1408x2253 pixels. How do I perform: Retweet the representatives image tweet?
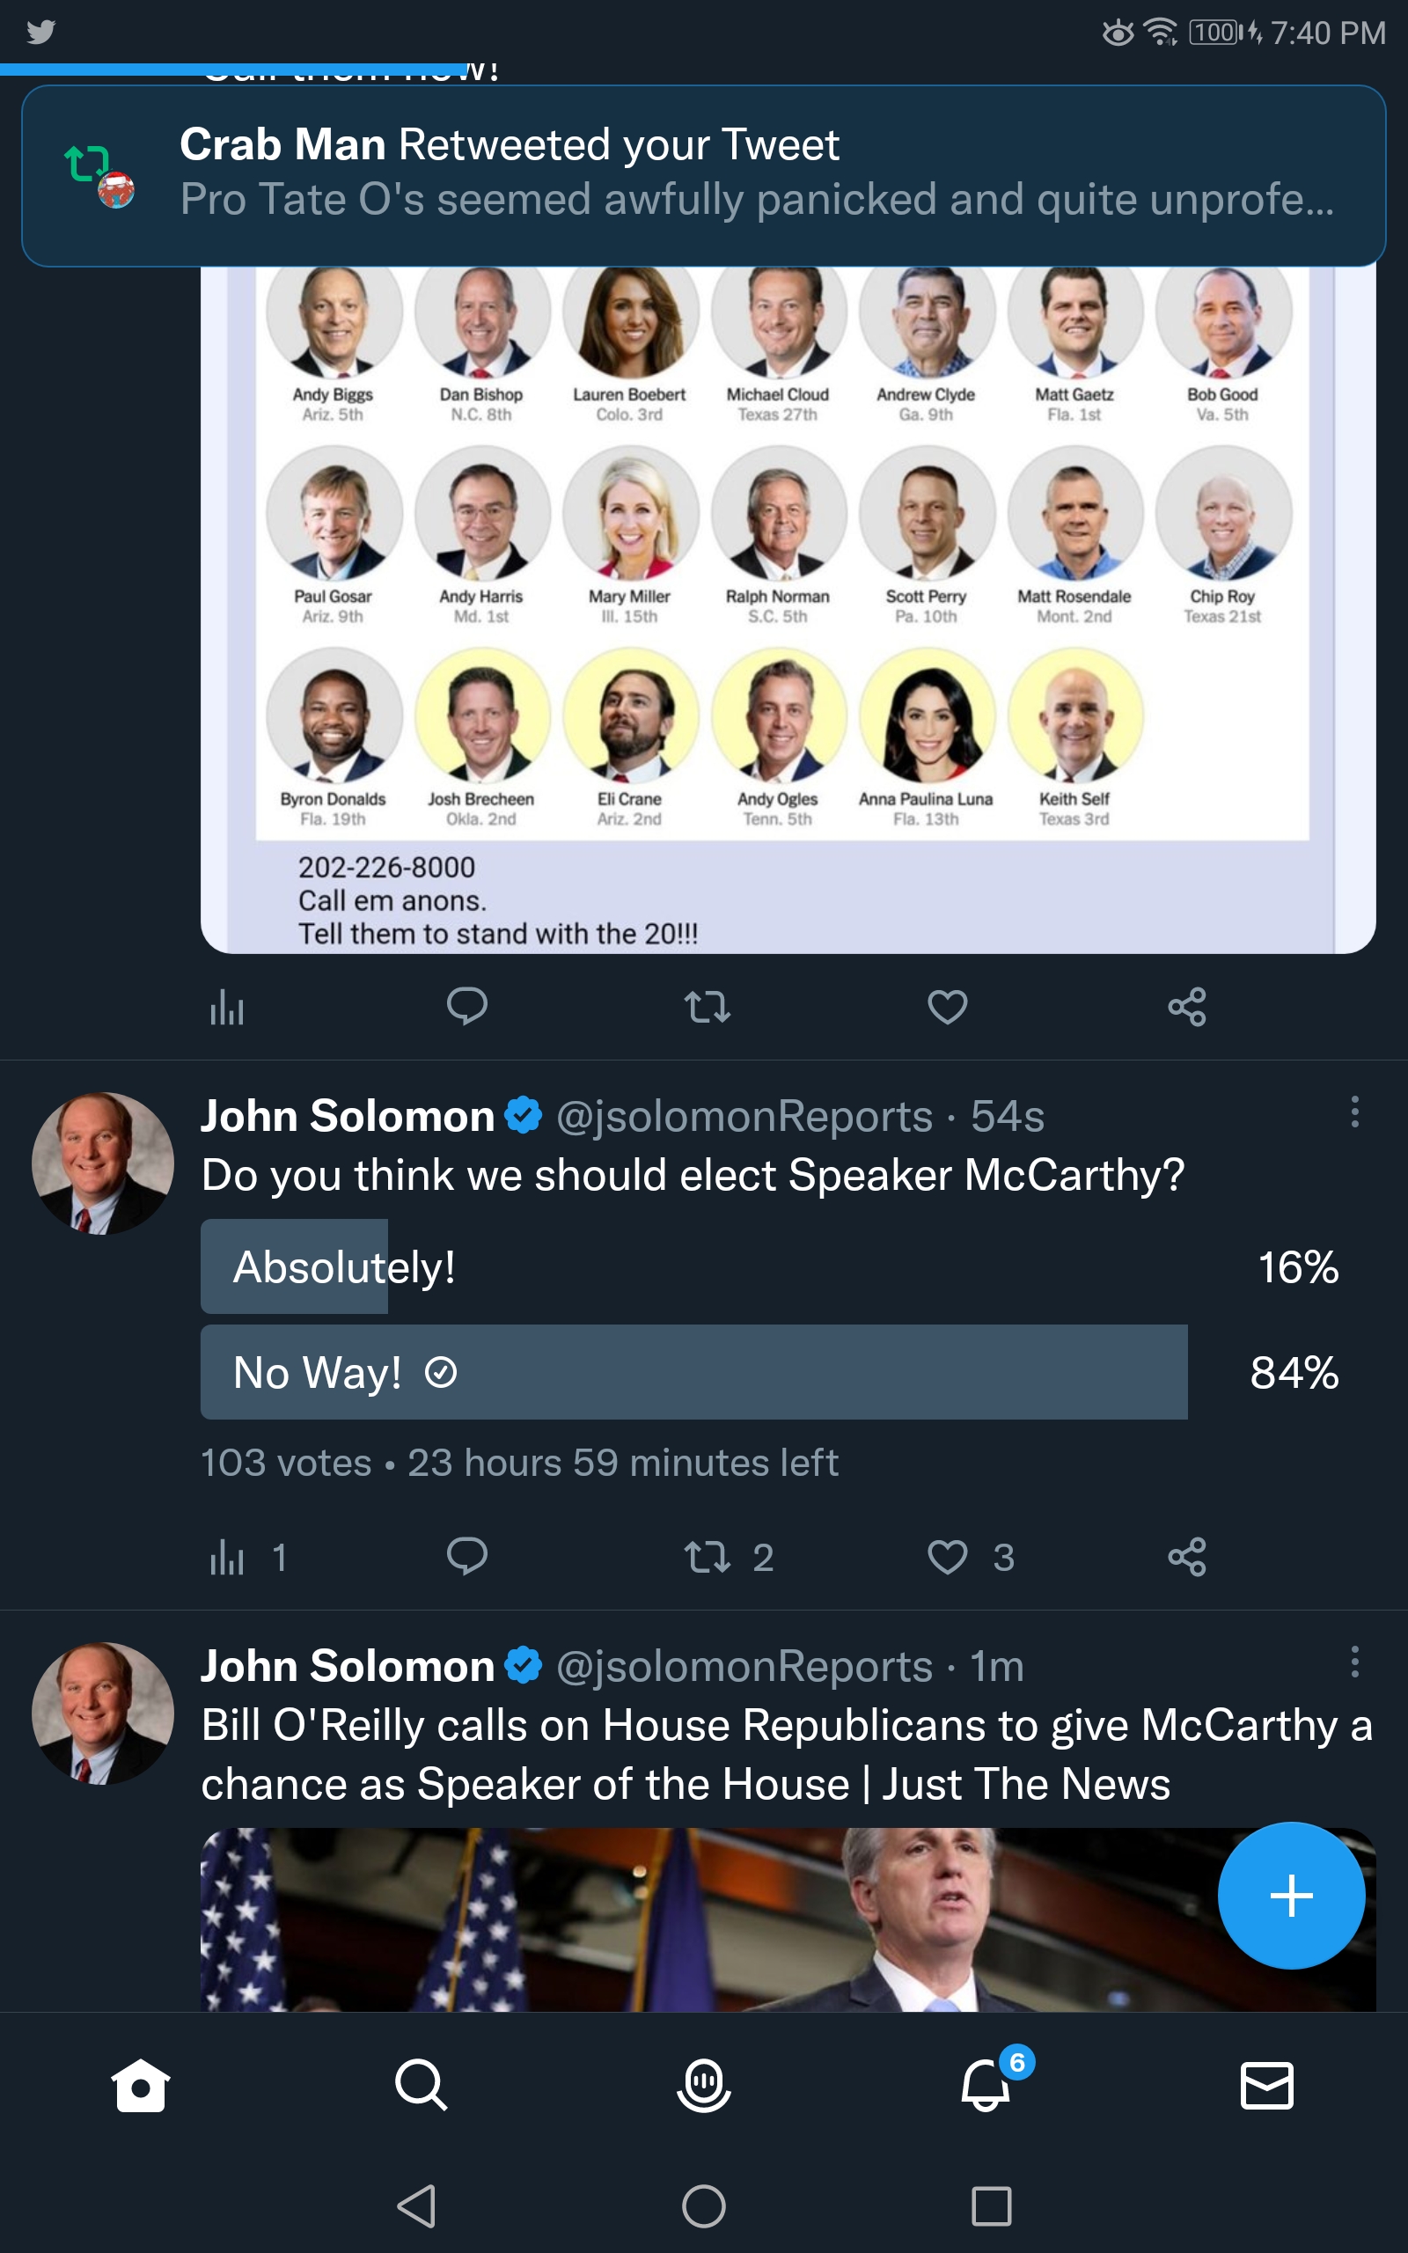pyautogui.click(x=707, y=1007)
